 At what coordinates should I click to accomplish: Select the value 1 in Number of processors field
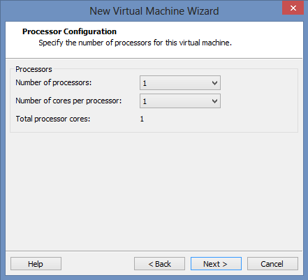pyautogui.click(x=145, y=83)
